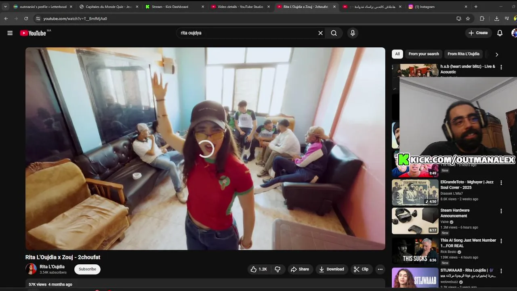Close the YouTube Studio Video details tab
The image size is (517, 291).
click(x=269, y=7)
